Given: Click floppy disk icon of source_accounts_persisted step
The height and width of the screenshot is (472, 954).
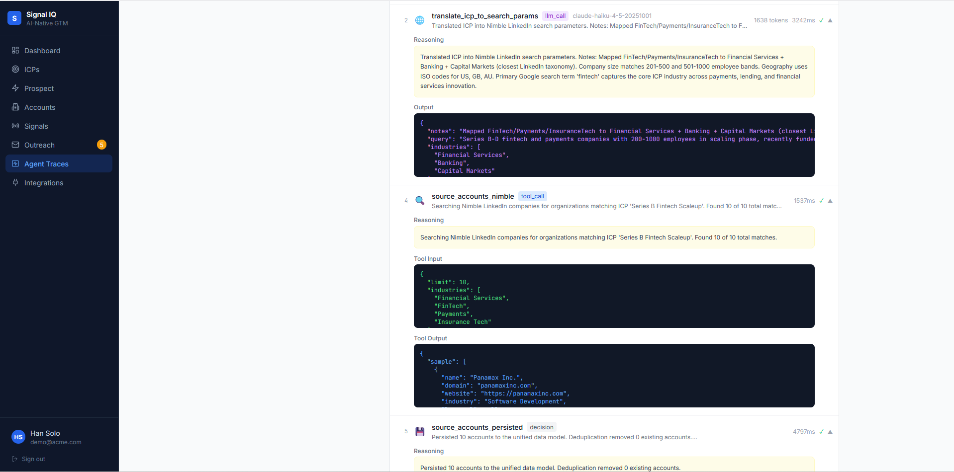Looking at the screenshot, I should pyautogui.click(x=420, y=432).
